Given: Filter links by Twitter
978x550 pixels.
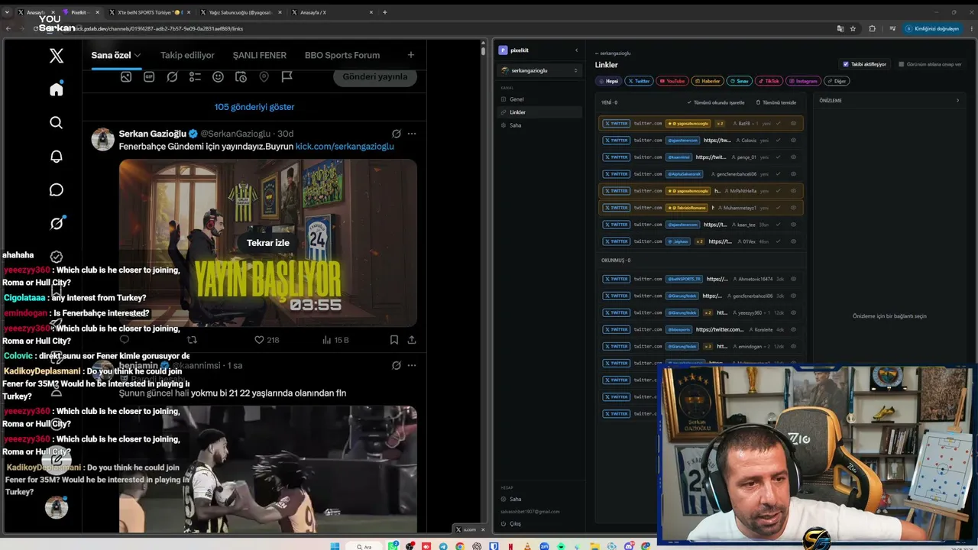Looking at the screenshot, I should click(x=640, y=81).
